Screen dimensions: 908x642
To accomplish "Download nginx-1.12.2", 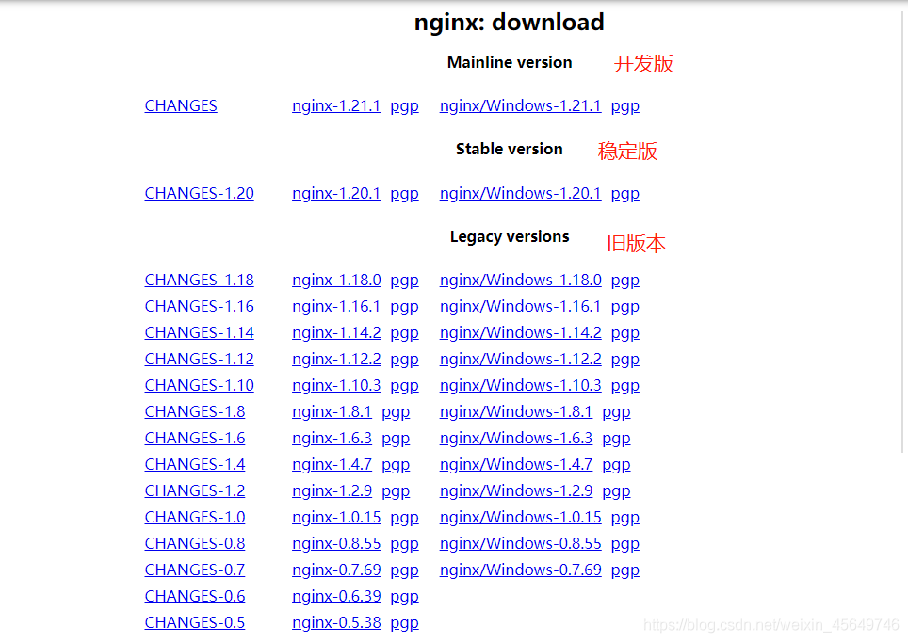I will pos(336,359).
